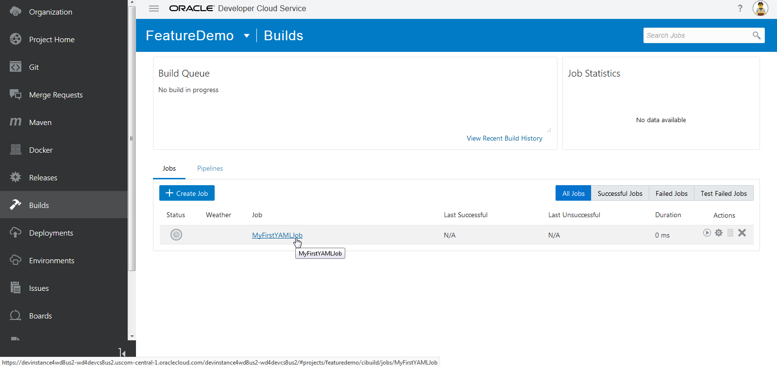Viewport: 777px width, 366px height.
Task: Run MyFirstYAMLJob with the Build Now icon
Action: click(x=707, y=233)
